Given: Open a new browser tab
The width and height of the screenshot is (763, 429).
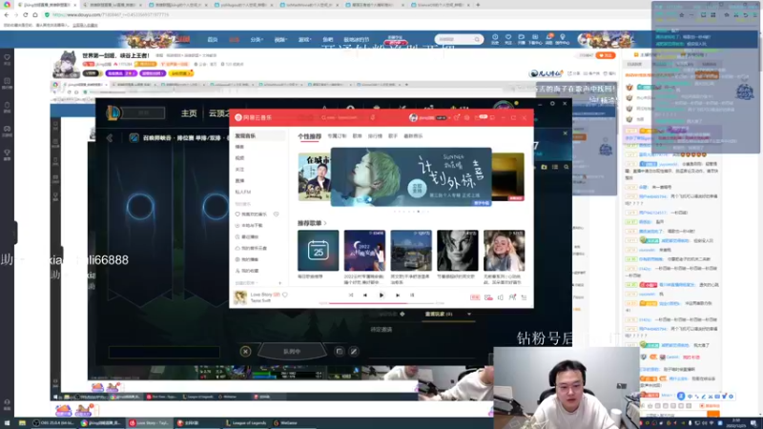Looking at the screenshot, I should (478, 5).
